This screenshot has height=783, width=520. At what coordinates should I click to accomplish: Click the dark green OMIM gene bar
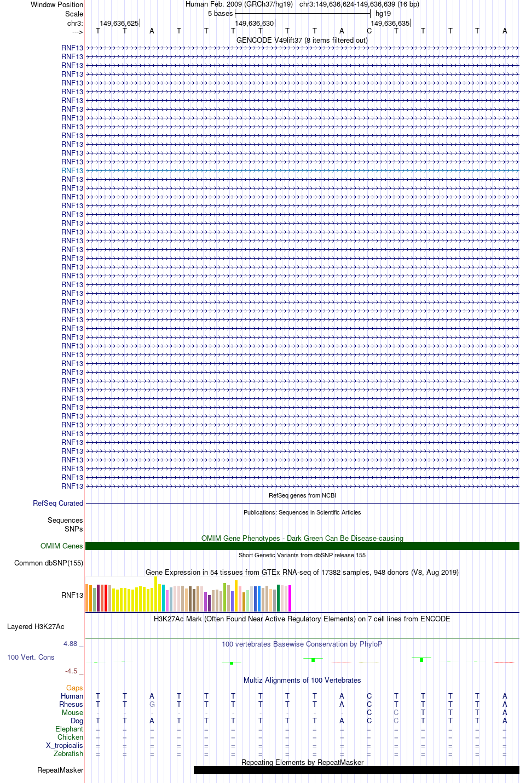(x=302, y=546)
